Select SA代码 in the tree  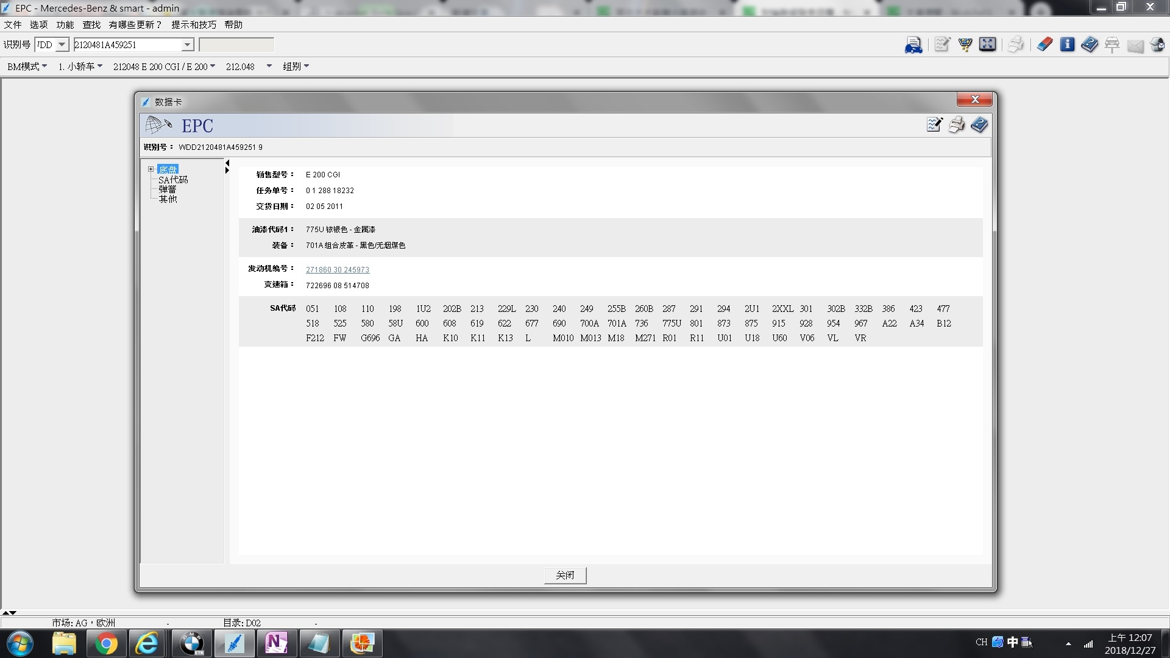tap(173, 180)
